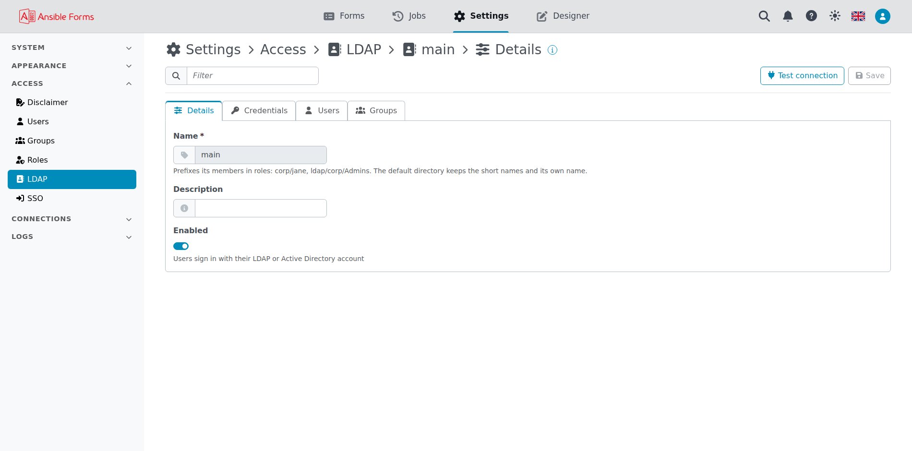The height and width of the screenshot is (451, 912).
Task: Click the tag icon in Name field
Action: pos(184,155)
